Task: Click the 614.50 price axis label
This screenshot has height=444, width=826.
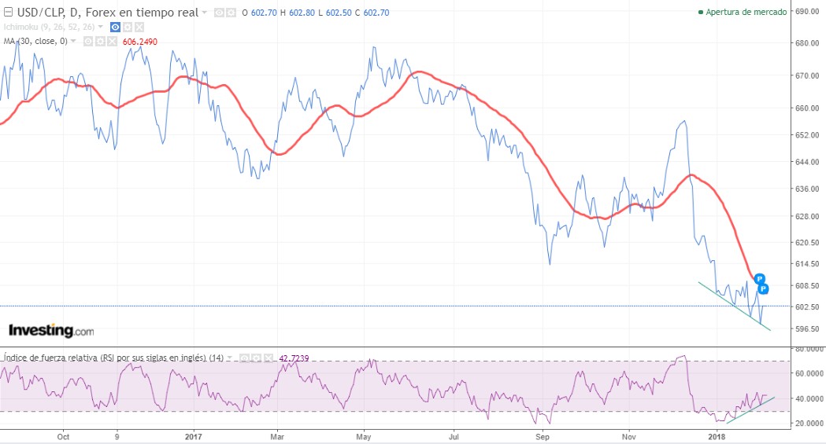Action: coord(806,264)
